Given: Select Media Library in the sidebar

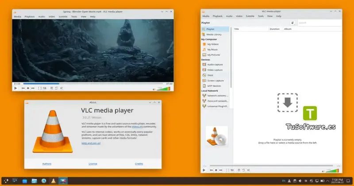Looking at the screenshot, I should pos(215,35).
